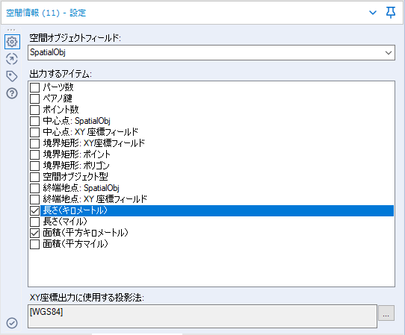Open the SpatialObj field dropdown
Screen dimensions: 405x335
[211, 53]
